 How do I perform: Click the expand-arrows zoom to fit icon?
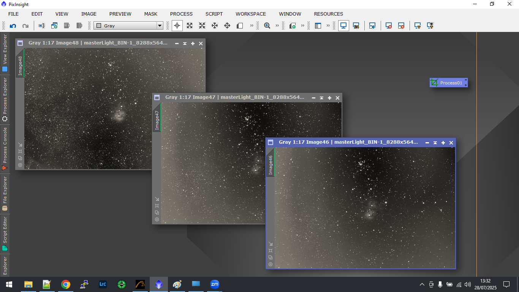(190, 25)
